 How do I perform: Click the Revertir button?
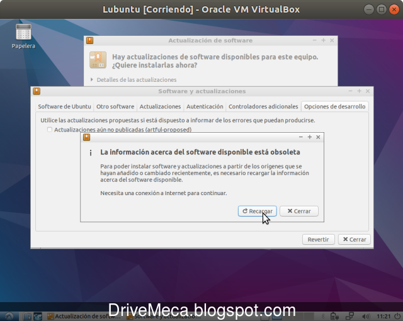pyautogui.click(x=318, y=239)
